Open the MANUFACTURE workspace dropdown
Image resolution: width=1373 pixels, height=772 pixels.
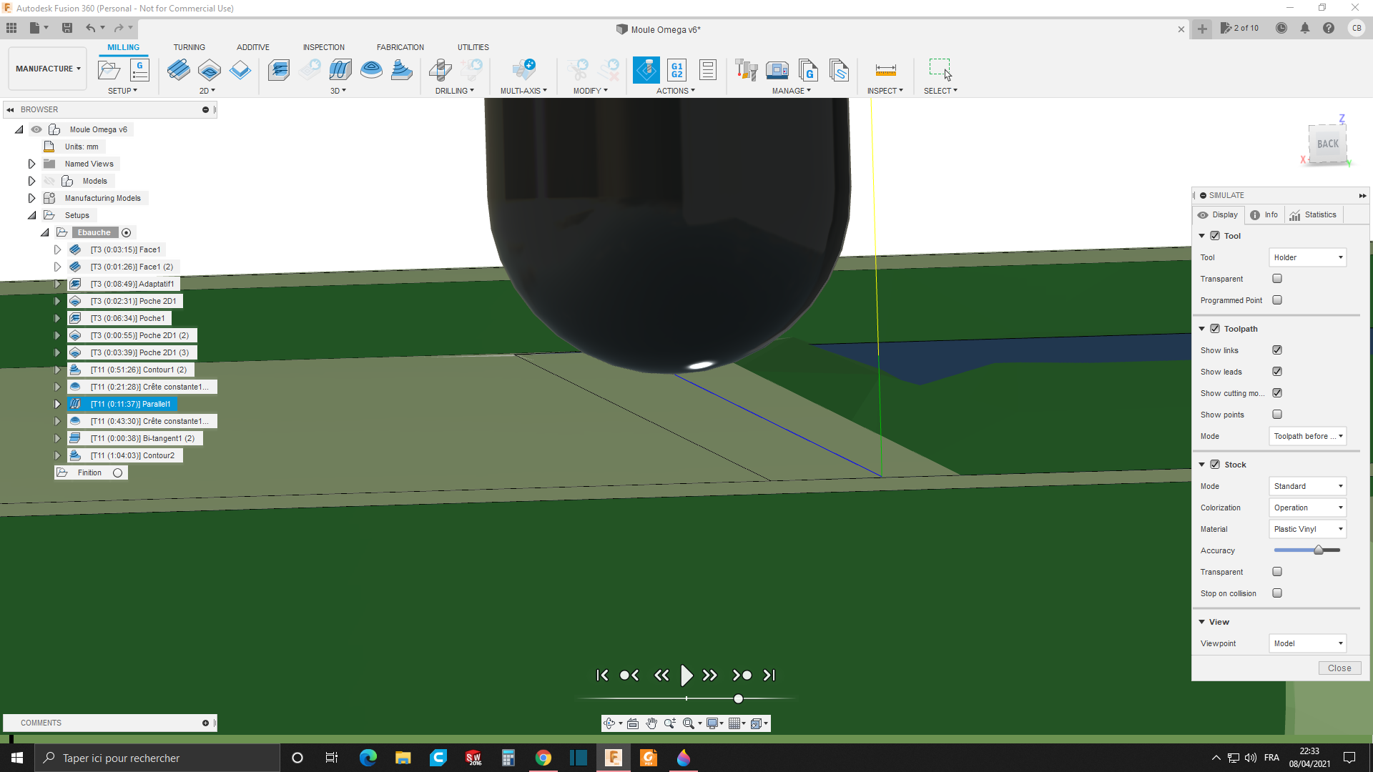click(48, 69)
